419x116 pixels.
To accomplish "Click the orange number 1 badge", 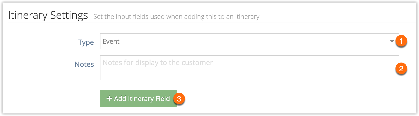I will (x=401, y=41).
